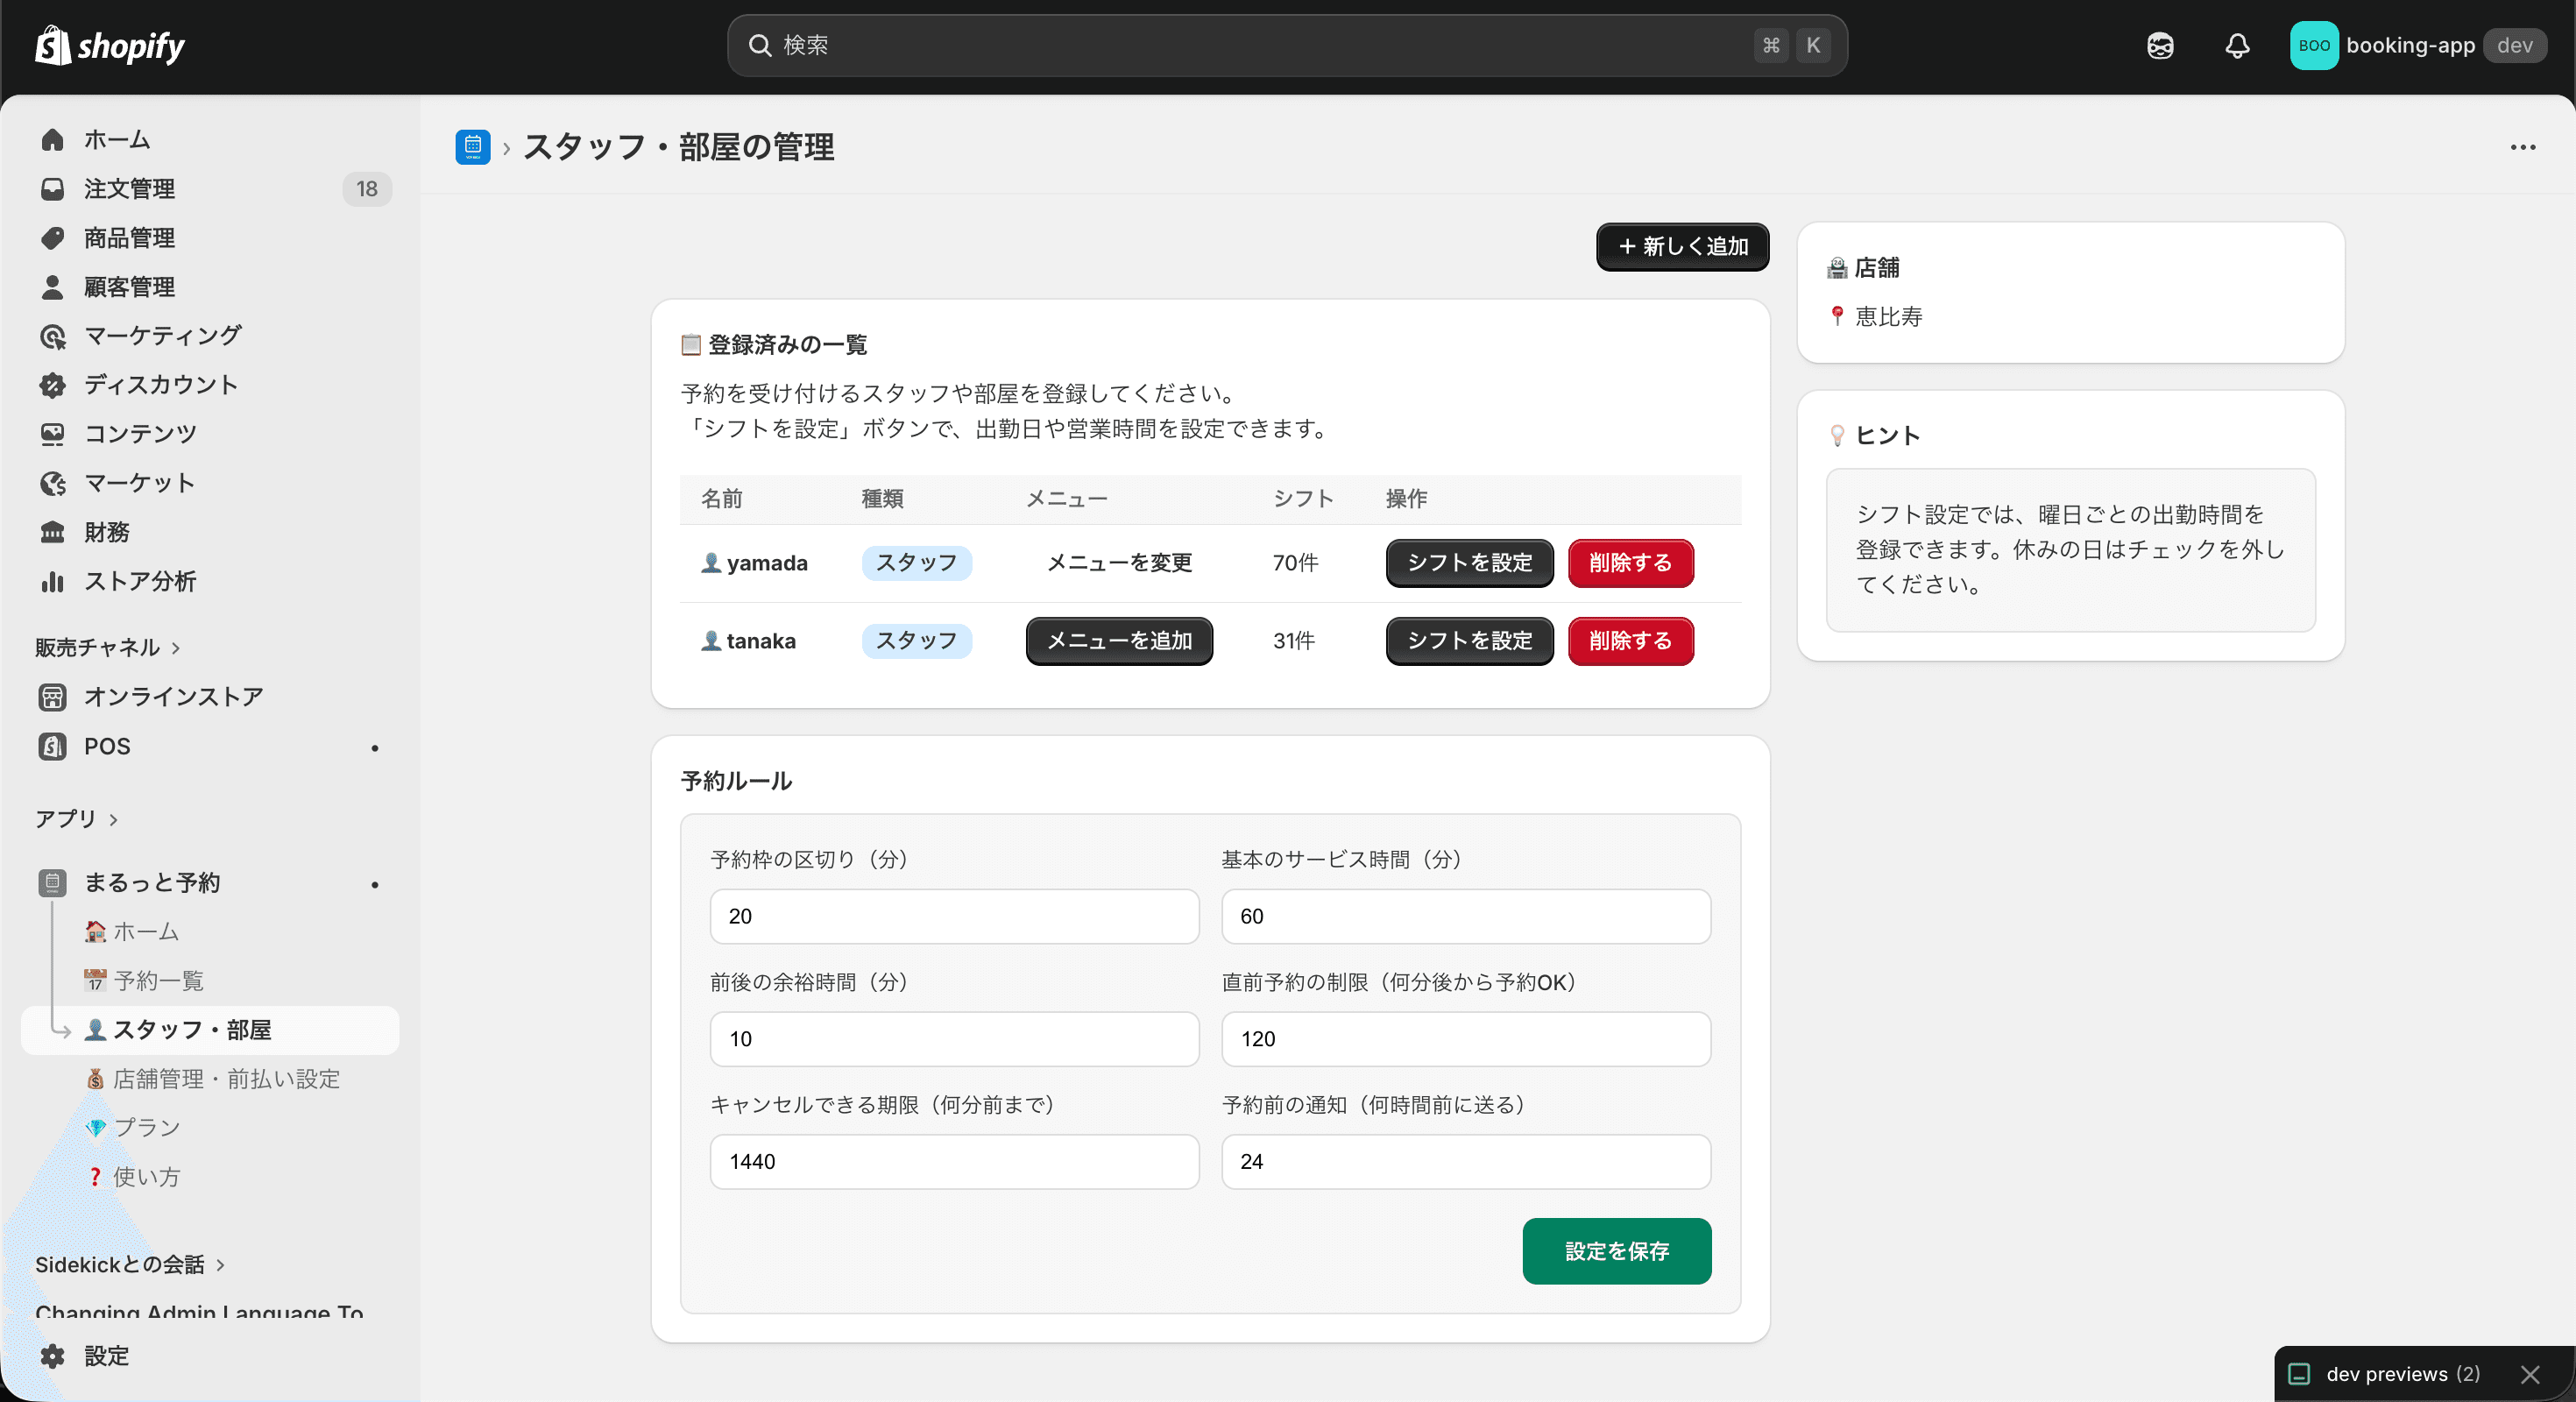This screenshot has width=2576, height=1402.
Task: Click the まるっと予約 app icon
Action: coord(51,883)
